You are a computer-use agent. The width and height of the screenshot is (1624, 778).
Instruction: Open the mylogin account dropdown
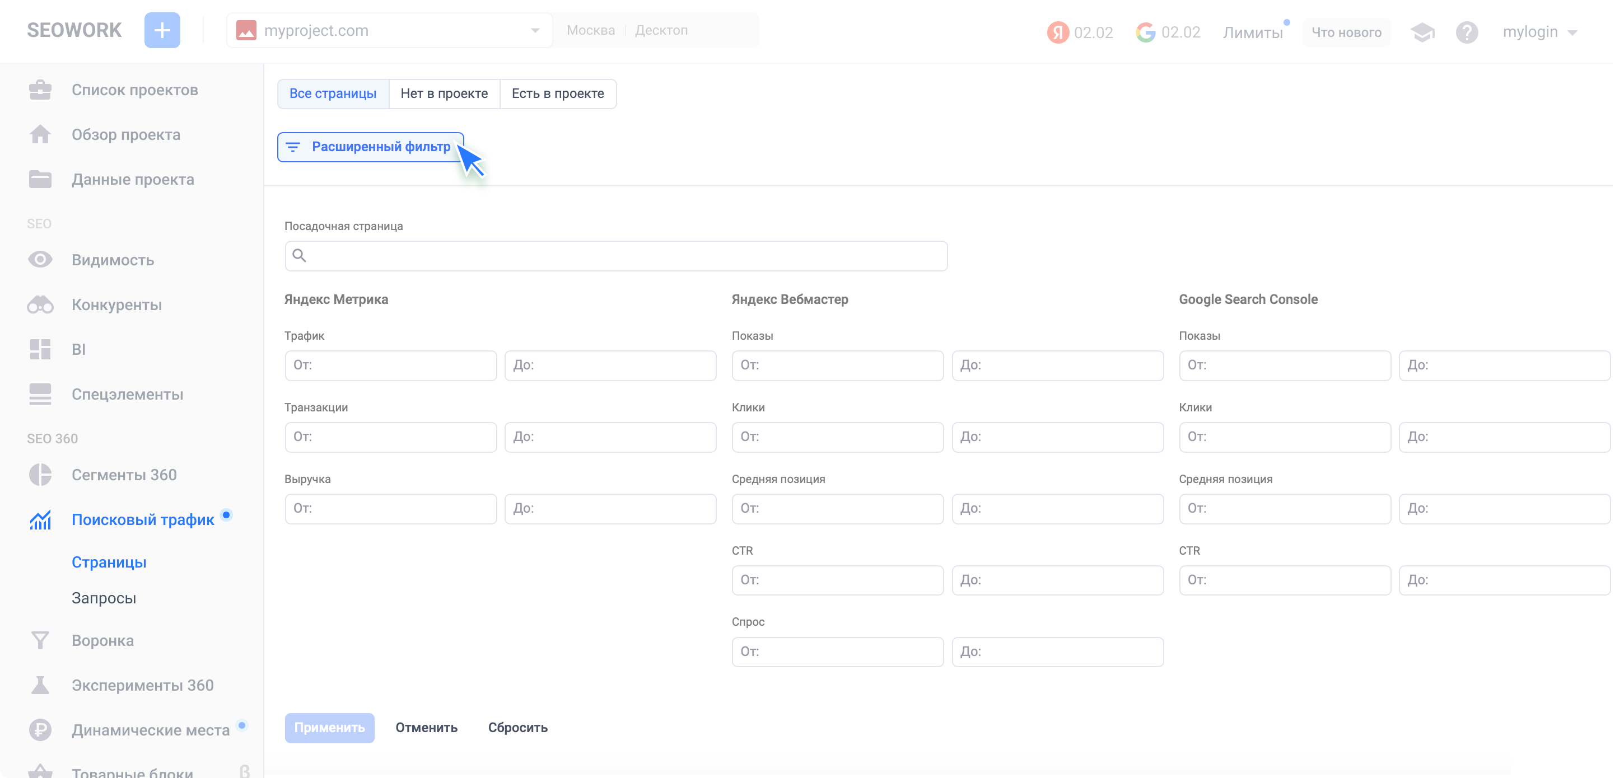[1539, 32]
